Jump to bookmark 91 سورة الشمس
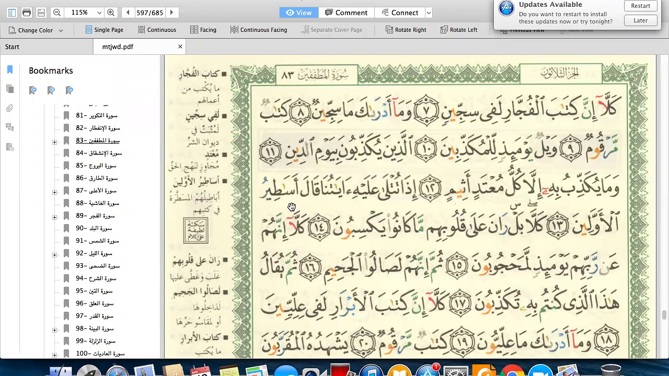The width and height of the screenshot is (669, 376). coord(97,241)
